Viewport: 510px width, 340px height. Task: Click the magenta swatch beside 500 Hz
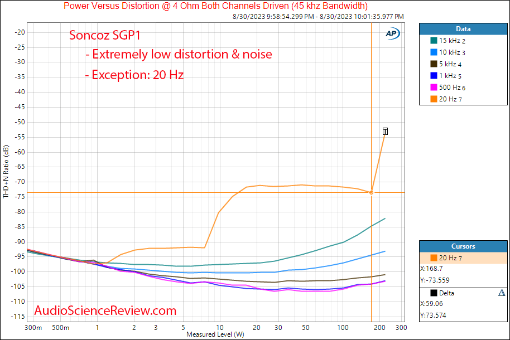point(434,87)
